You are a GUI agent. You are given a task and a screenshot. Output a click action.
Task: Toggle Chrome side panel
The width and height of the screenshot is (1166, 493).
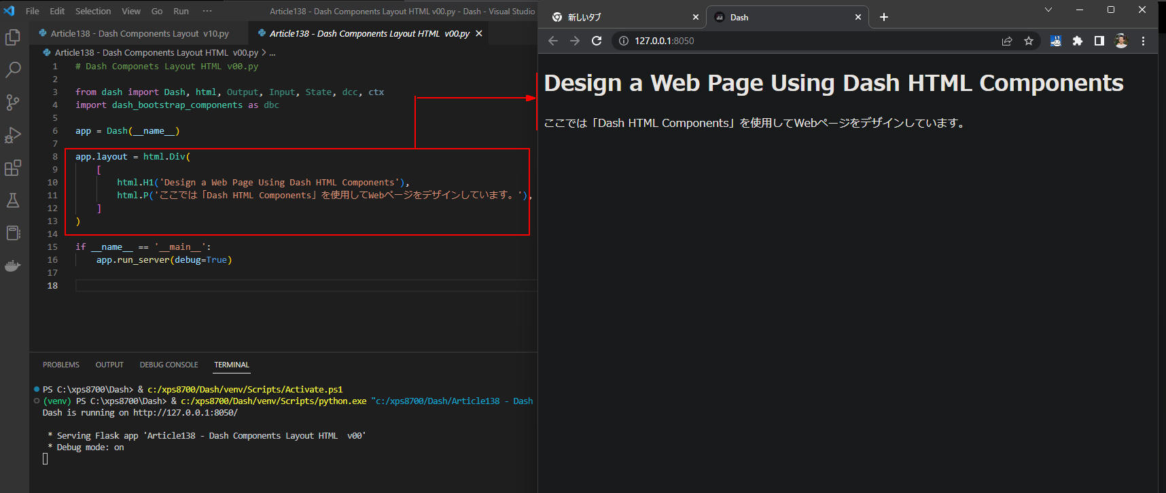point(1099,41)
